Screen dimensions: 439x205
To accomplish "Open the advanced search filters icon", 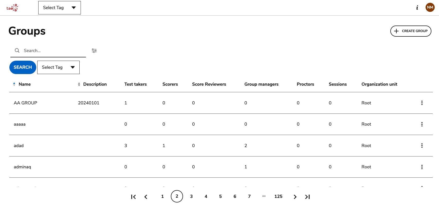I will pos(94,51).
